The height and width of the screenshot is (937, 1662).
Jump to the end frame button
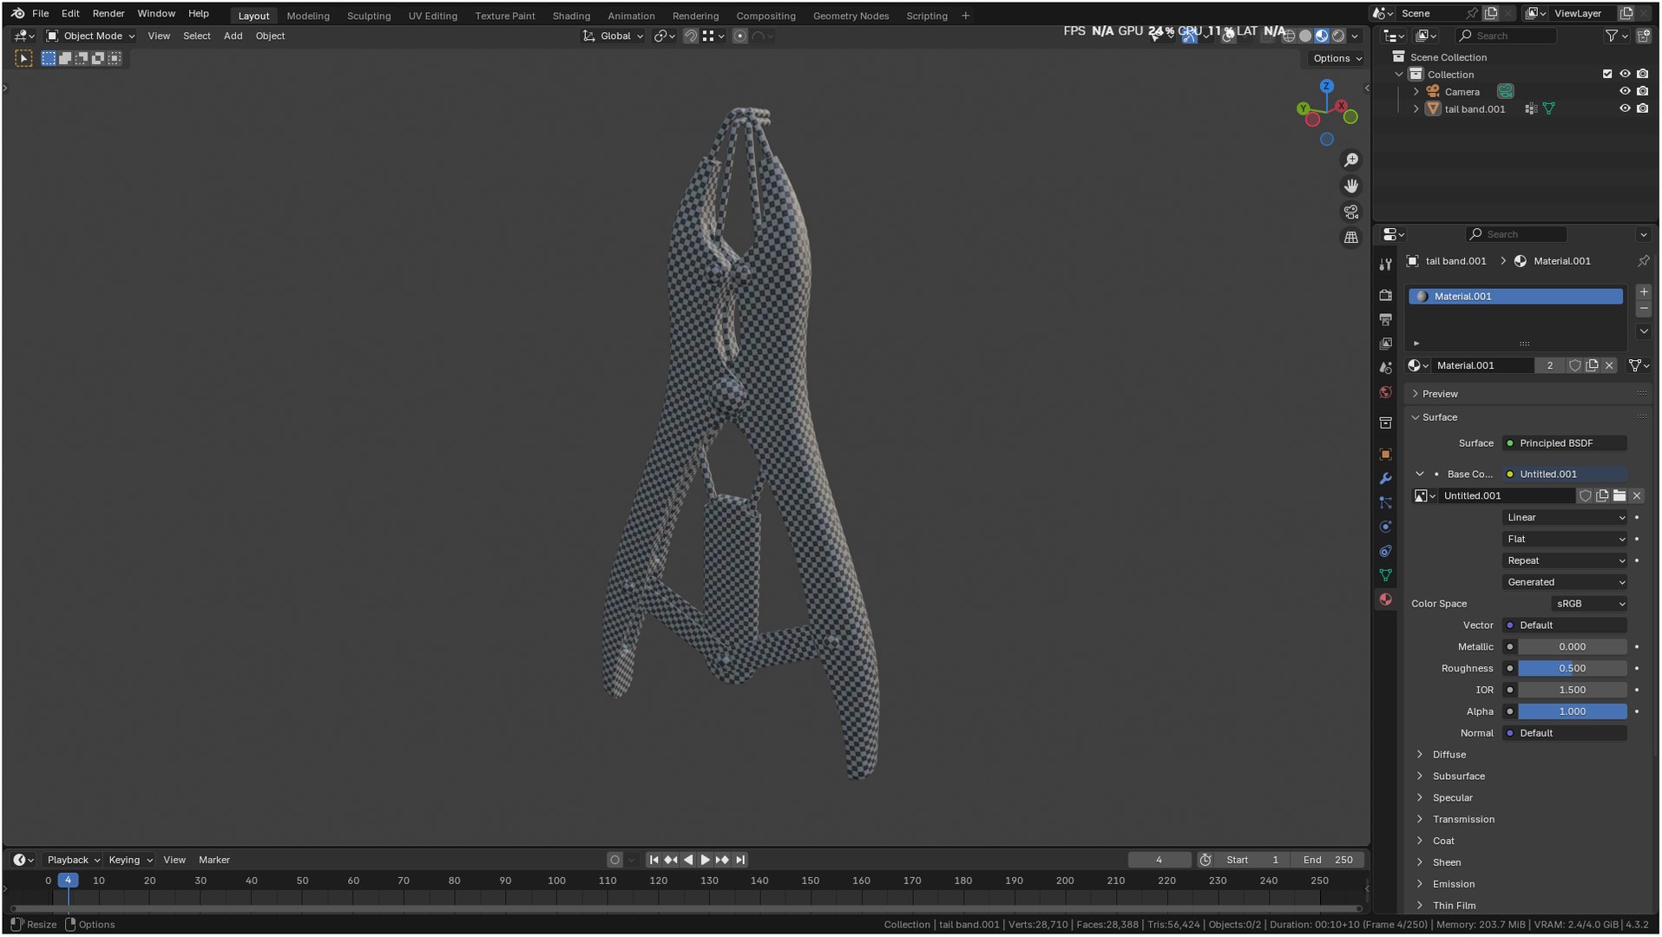pyautogui.click(x=740, y=861)
